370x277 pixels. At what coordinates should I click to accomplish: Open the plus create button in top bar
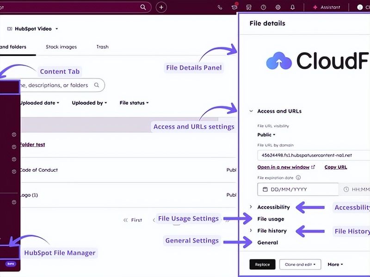pos(161,7)
